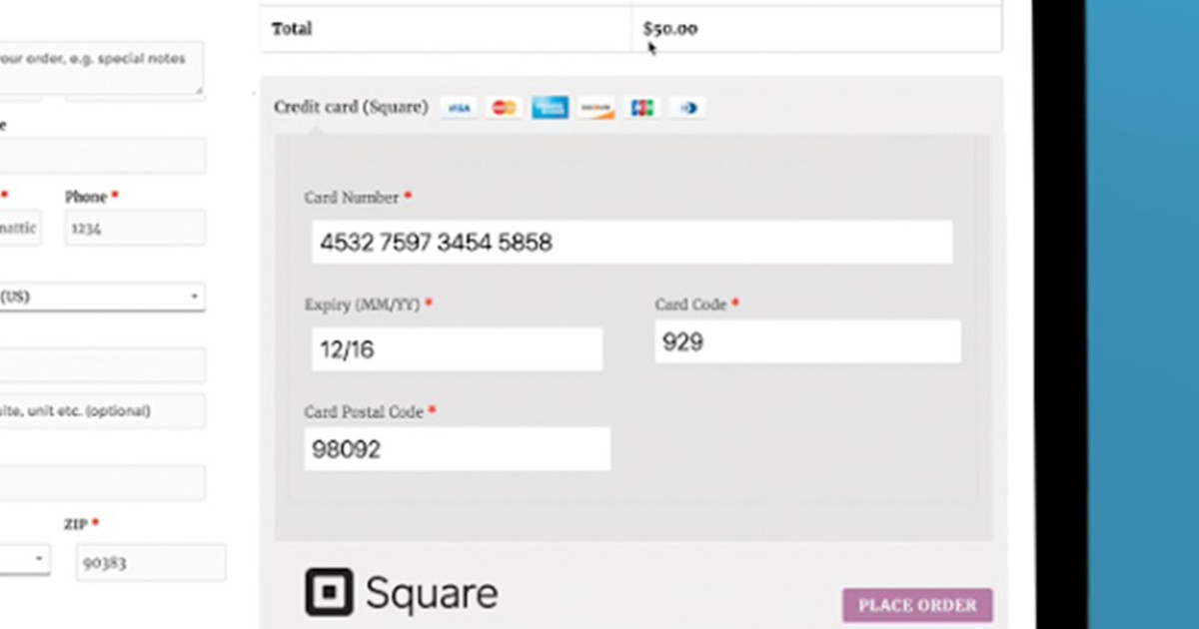Viewport: 1199px width, 629px height.
Task: Select the Visa card icon
Action: coord(459,107)
